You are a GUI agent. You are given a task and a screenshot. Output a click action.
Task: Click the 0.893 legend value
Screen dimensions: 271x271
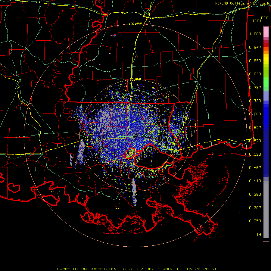[255, 61]
